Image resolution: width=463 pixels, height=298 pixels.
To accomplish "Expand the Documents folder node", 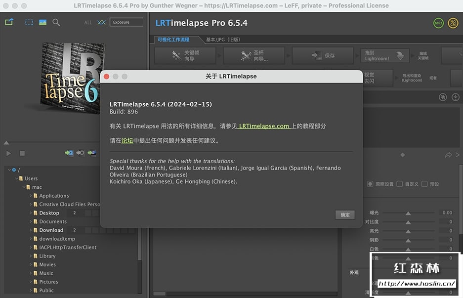I will coord(31,221).
